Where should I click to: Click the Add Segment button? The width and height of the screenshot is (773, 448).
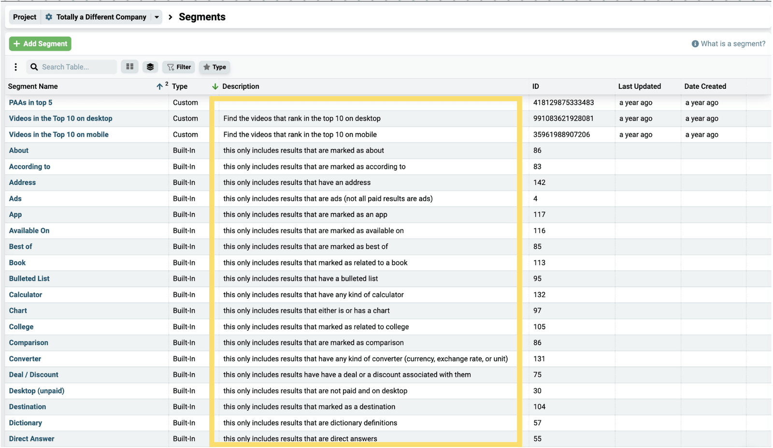[x=40, y=44]
